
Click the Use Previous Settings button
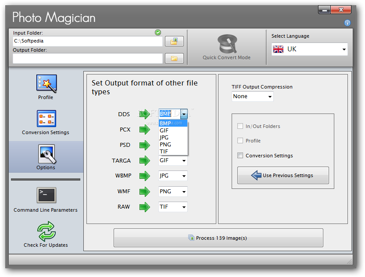(283, 175)
